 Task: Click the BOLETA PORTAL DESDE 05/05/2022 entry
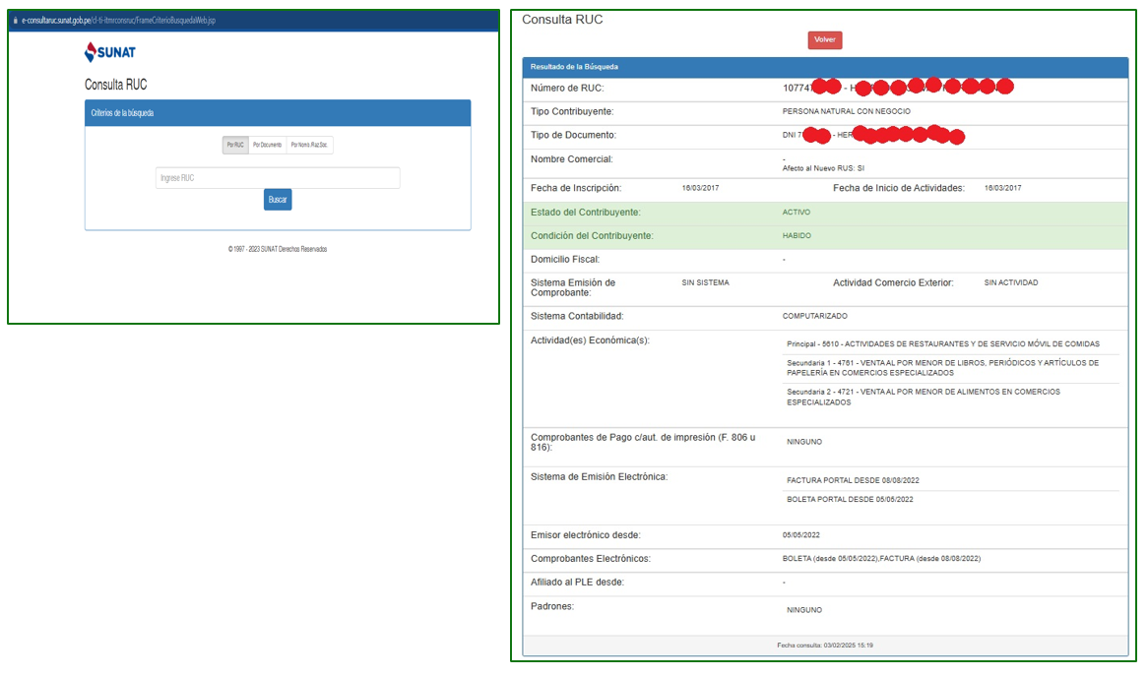pyautogui.click(x=850, y=500)
